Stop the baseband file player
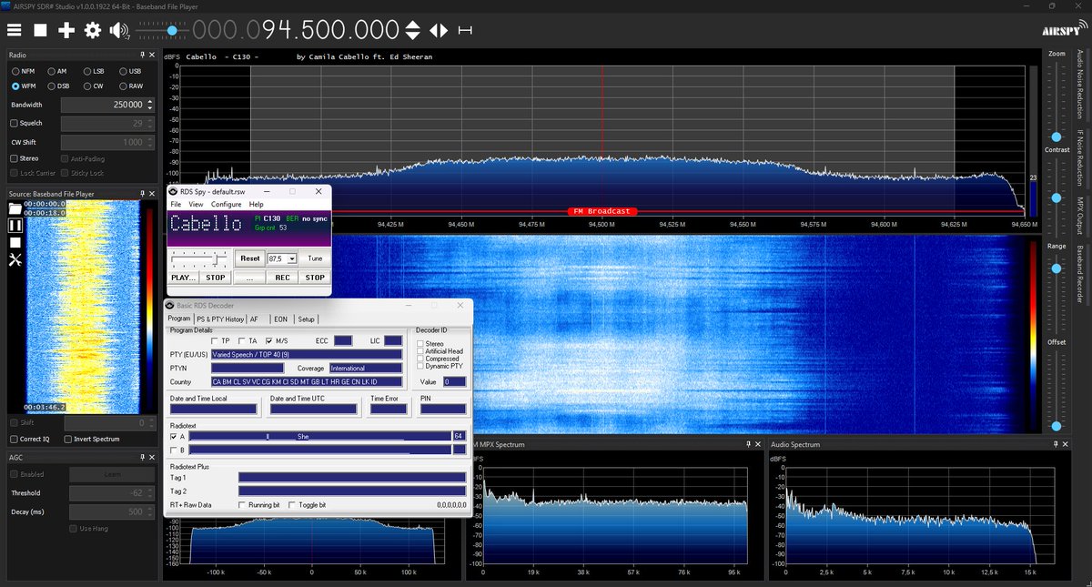Viewport: 1092px width, 587px height. (15, 242)
